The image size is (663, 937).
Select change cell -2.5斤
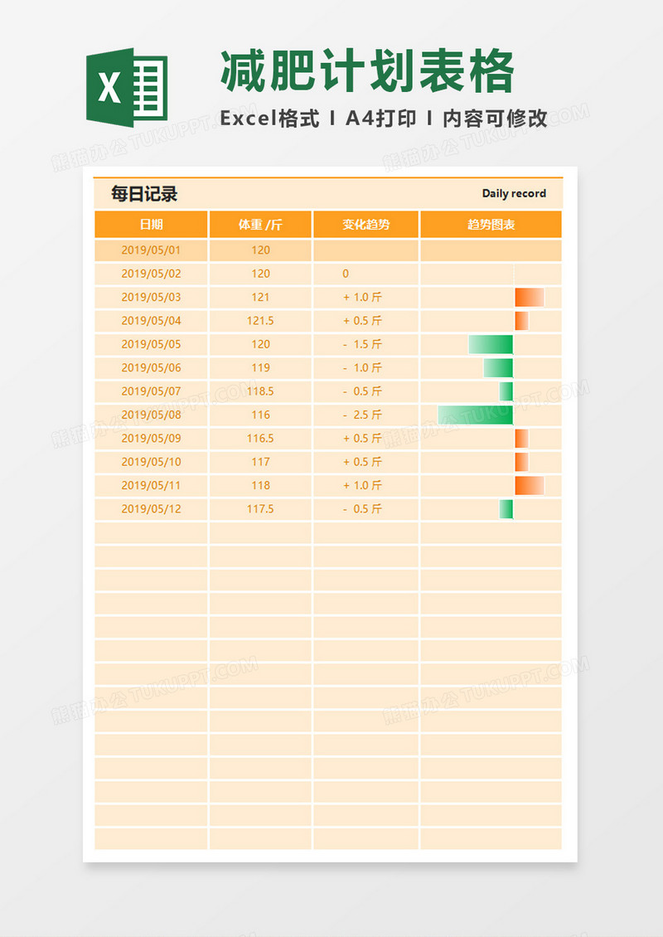point(366,415)
